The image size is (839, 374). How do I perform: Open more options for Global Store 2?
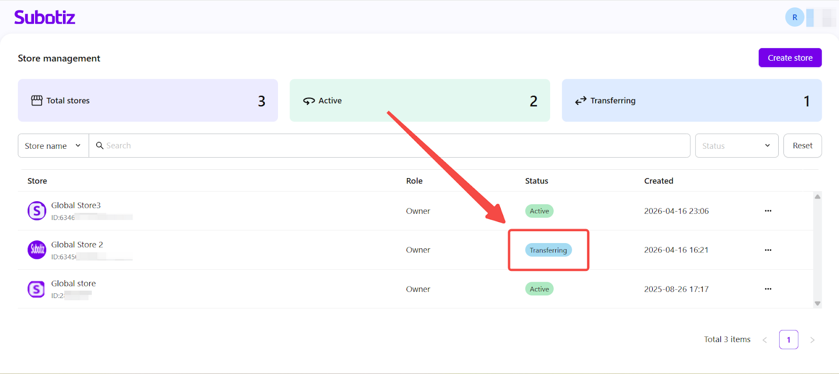(768, 250)
